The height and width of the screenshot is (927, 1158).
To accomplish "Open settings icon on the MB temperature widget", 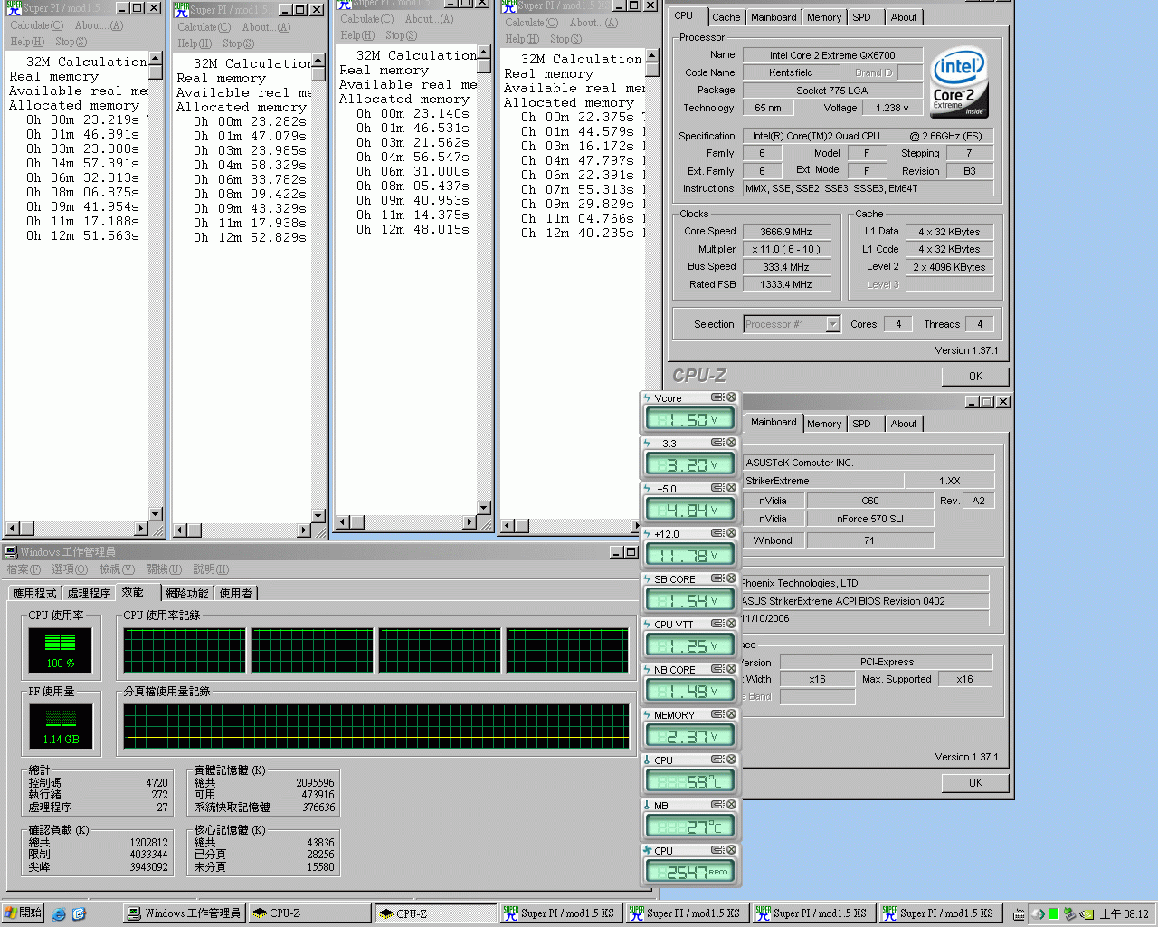I will pyautogui.click(x=717, y=805).
